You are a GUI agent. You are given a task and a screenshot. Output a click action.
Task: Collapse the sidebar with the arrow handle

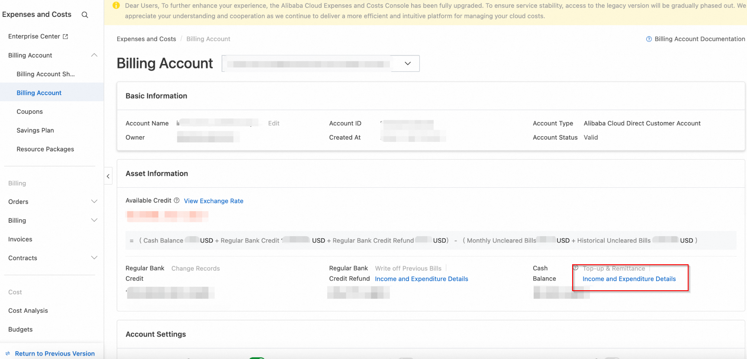tap(108, 176)
